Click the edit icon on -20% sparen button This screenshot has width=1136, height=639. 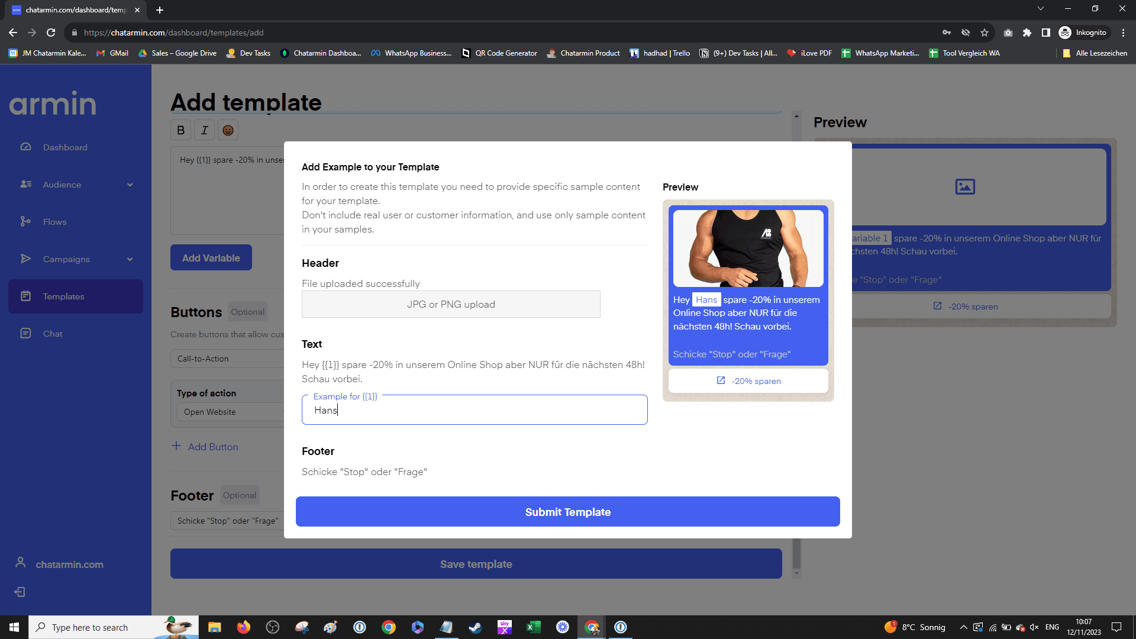[720, 381]
